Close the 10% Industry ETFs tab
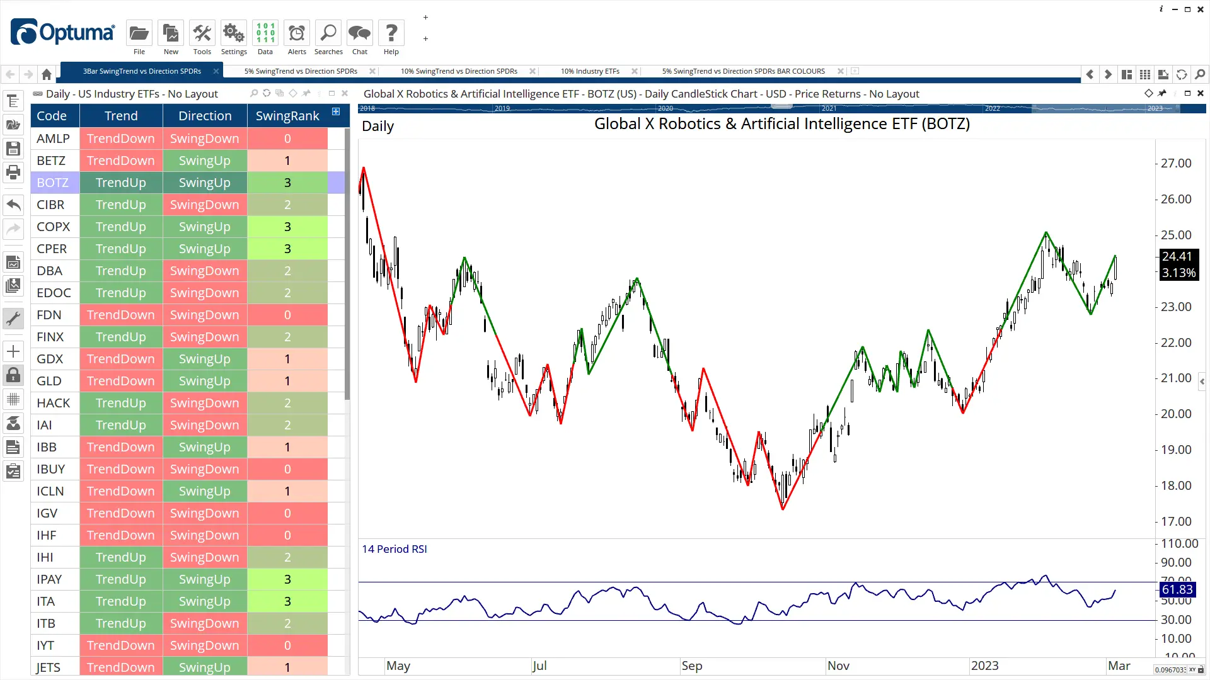This screenshot has width=1210, height=680. (635, 71)
